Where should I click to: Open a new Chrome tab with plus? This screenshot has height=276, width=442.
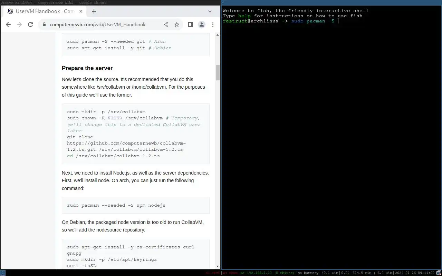[x=94, y=11]
